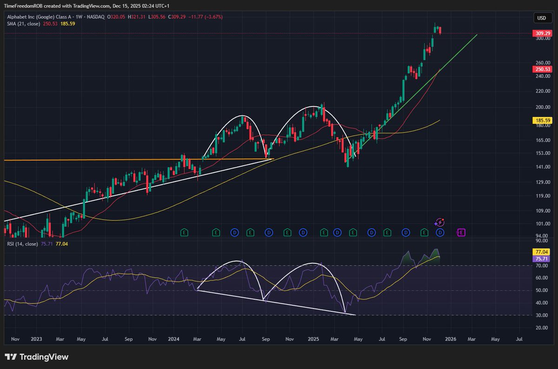Click the late October 2024 earnings marker
The image size is (558, 369).
pos(287,232)
